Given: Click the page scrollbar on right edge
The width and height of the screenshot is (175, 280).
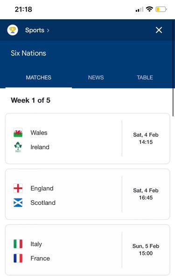Looking at the screenshot, I should tap(173, 68).
